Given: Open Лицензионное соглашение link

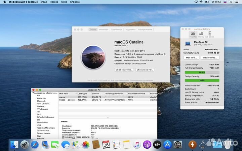Looking at the screenshot, I should tap(142, 81).
